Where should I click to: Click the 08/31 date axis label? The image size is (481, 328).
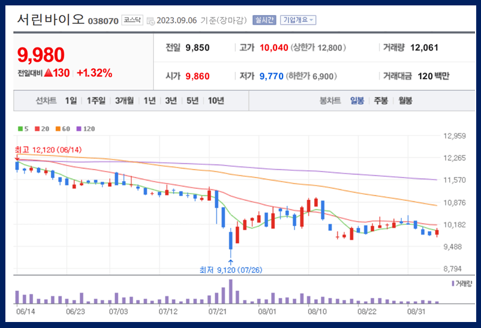[x=416, y=312]
